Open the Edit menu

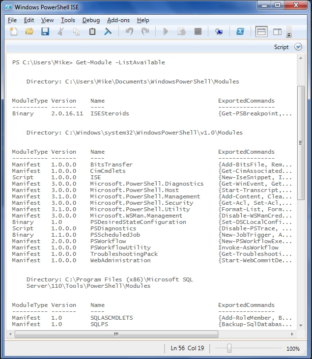click(29, 20)
